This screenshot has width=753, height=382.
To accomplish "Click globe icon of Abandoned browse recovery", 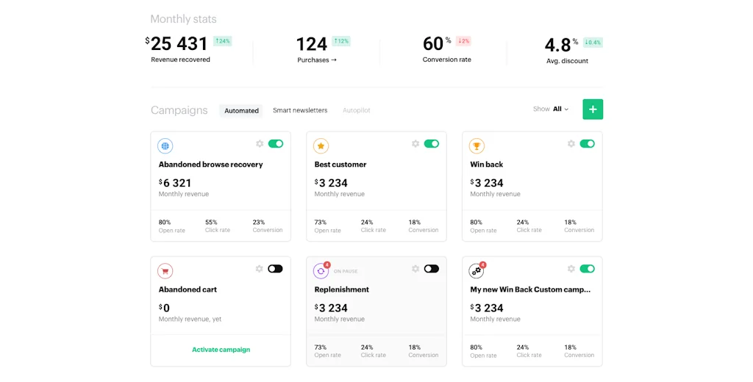I will [165, 146].
